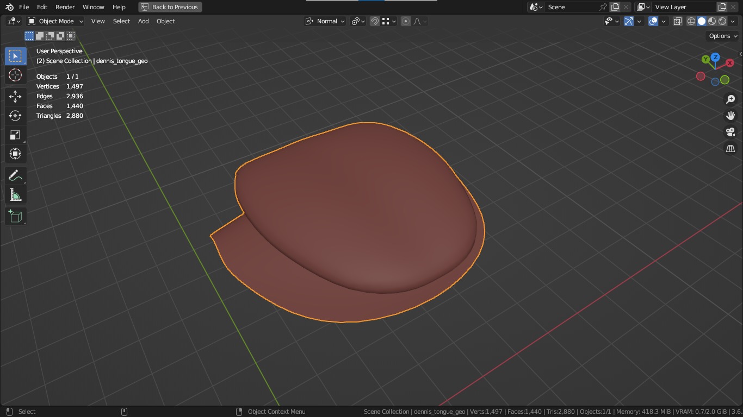
Task: Pick the Add Cube tool
Action: pyautogui.click(x=15, y=216)
